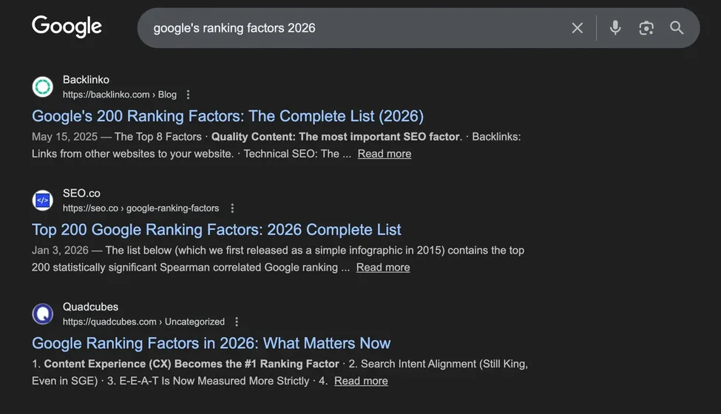The image size is (721, 414).
Task: Click Read more on Backlinko snippet
Action: (x=385, y=154)
